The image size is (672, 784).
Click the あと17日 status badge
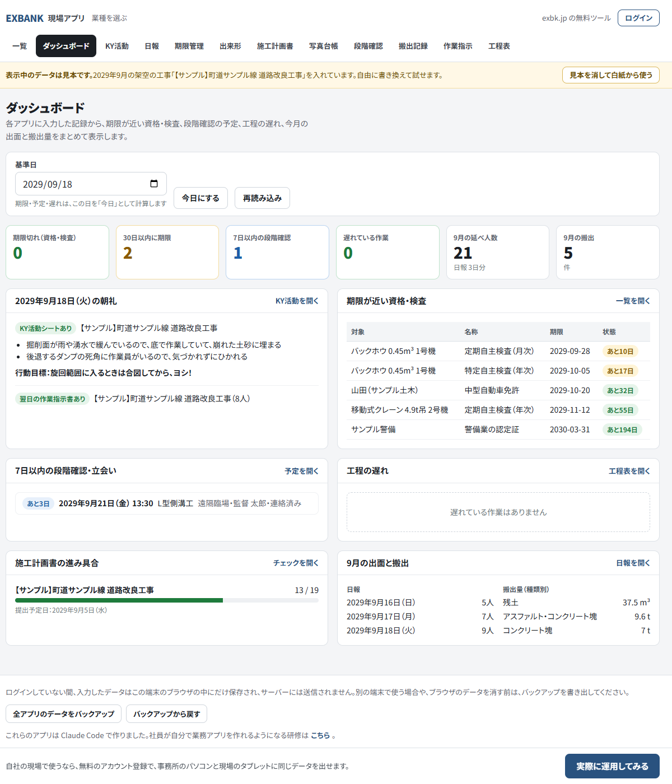point(620,371)
